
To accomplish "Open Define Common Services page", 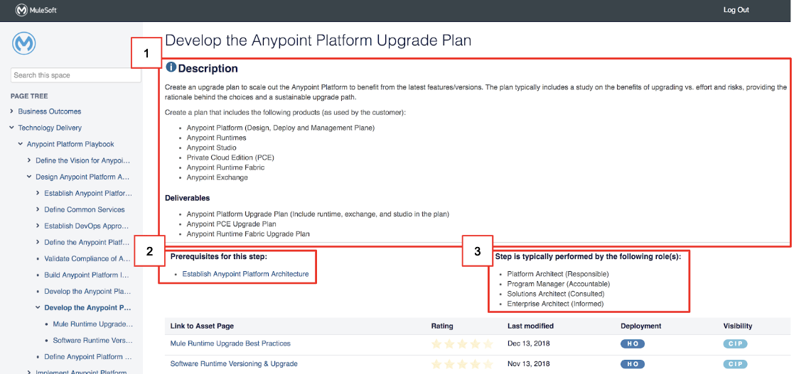I will [x=85, y=209].
